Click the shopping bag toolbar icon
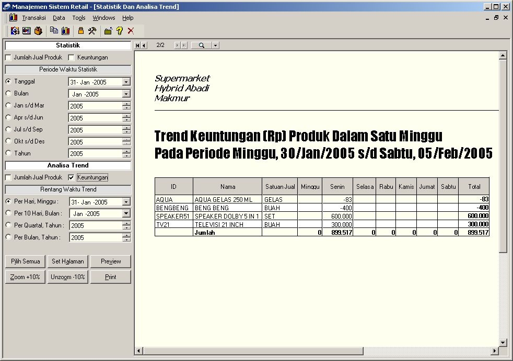Image resolution: width=513 pixels, height=361 pixels. click(x=38, y=31)
